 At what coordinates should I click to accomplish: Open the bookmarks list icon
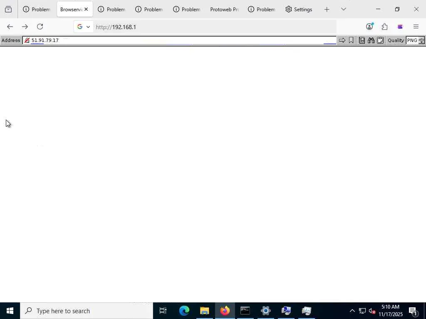(362, 40)
